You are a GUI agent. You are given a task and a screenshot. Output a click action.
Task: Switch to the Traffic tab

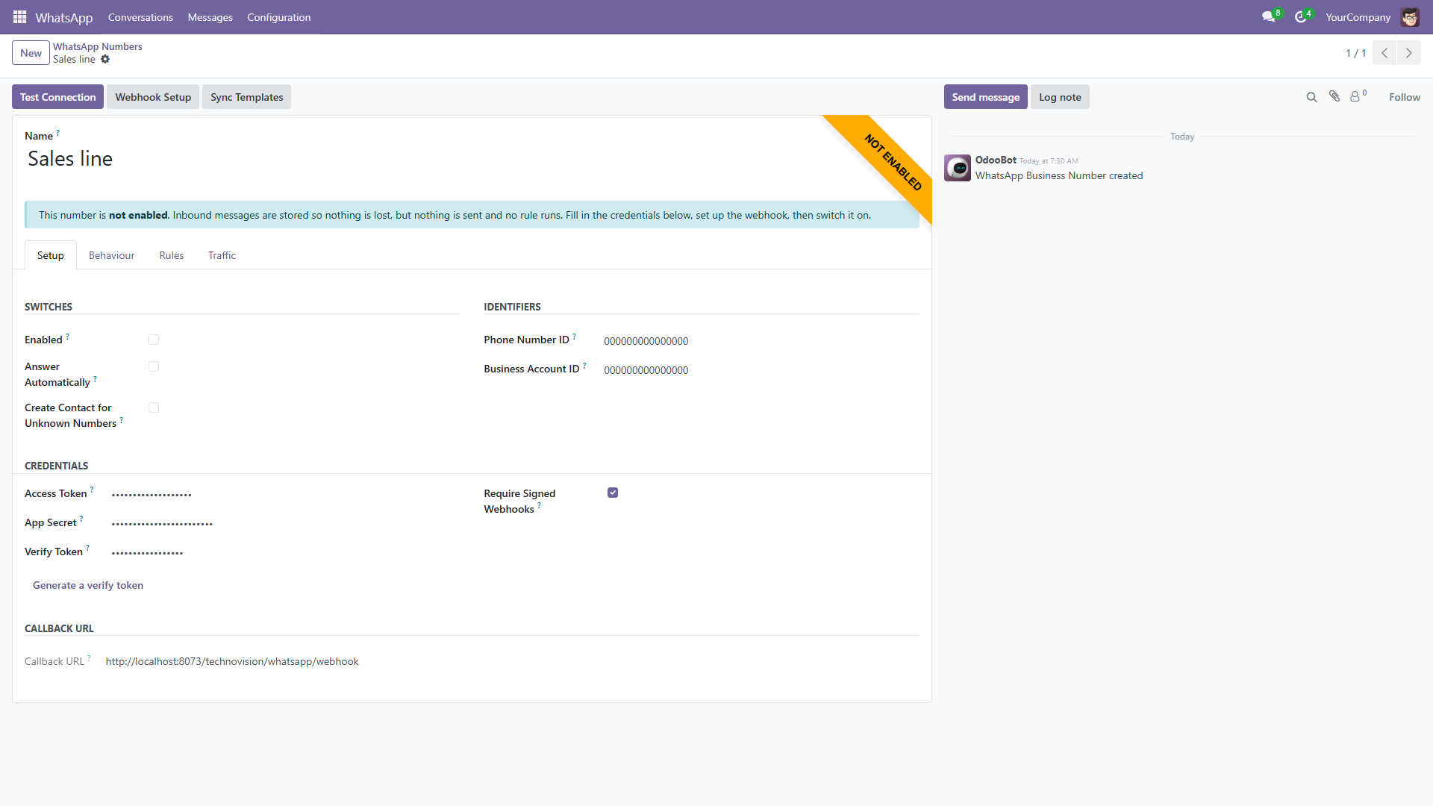click(x=222, y=255)
